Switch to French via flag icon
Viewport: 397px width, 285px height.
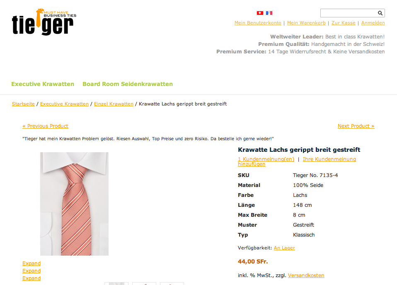click(x=269, y=13)
